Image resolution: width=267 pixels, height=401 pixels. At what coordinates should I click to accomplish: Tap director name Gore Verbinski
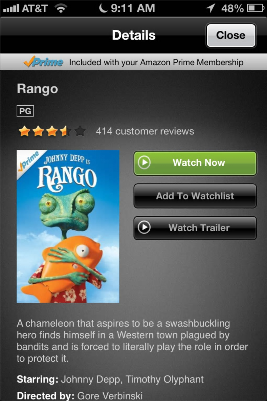point(110,395)
